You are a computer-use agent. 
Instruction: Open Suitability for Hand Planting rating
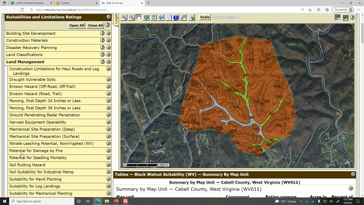(35, 179)
